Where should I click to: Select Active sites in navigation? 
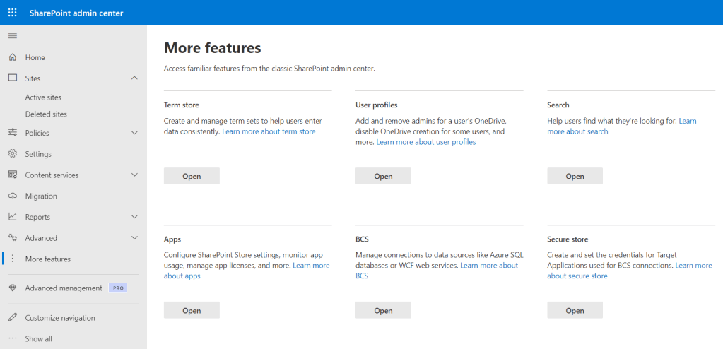tap(43, 97)
